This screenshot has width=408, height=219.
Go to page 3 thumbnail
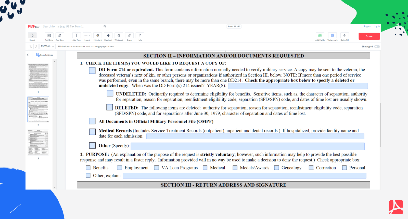(x=38, y=143)
